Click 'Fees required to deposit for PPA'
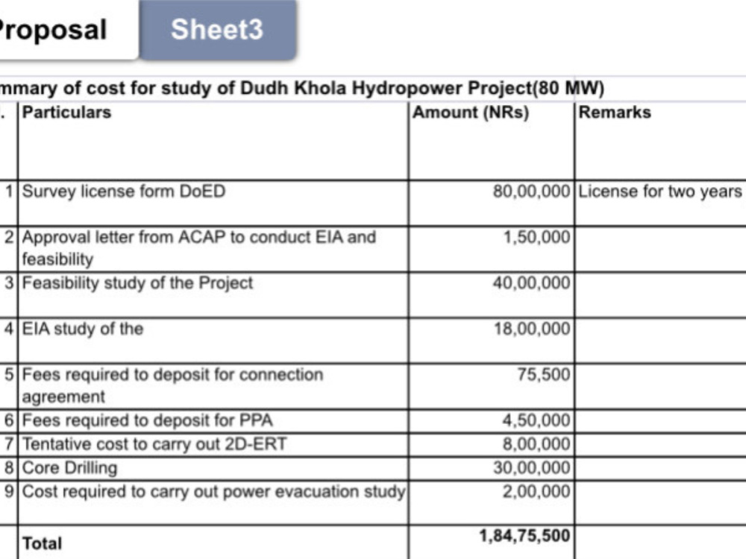The height and width of the screenshot is (559, 746). point(213,421)
